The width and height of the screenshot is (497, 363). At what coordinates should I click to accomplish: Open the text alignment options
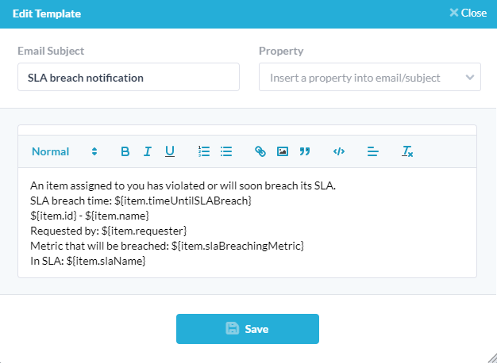pyautogui.click(x=373, y=151)
